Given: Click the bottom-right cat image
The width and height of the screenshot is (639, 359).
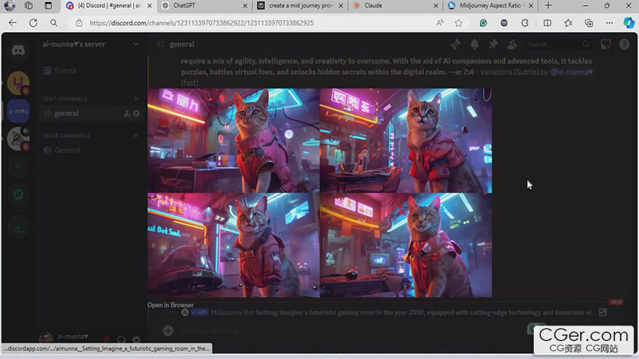Looking at the screenshot, I should point(406,245).
